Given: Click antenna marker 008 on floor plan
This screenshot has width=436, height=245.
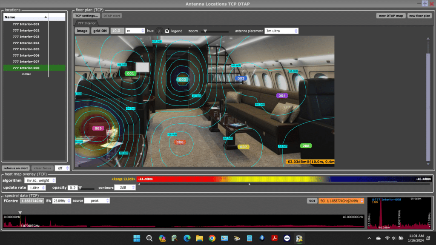Looking at the screenshot, I should point(306,146).
